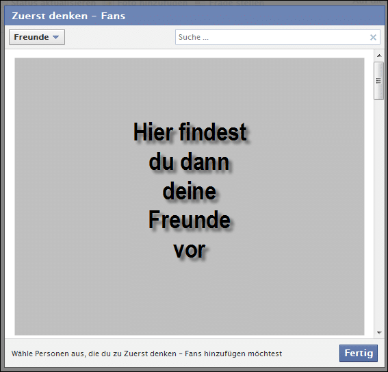Grab the friend list scrollbar thumb
This screenshot has height=372, width=388.
(378, 81)
